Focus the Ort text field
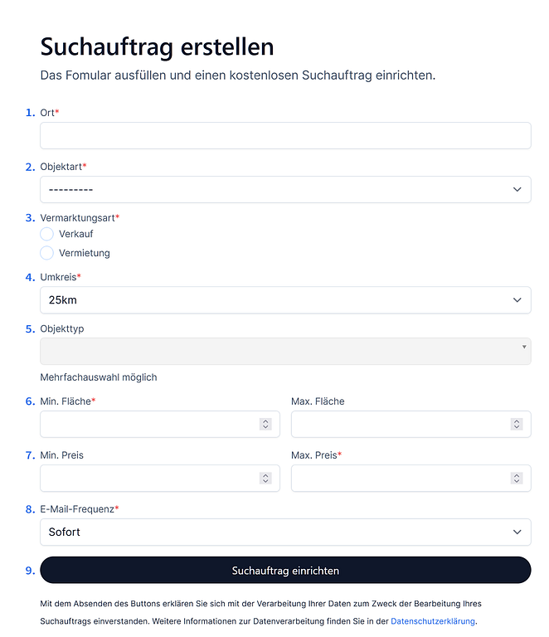Screen dimensions: 549x637 285,136
